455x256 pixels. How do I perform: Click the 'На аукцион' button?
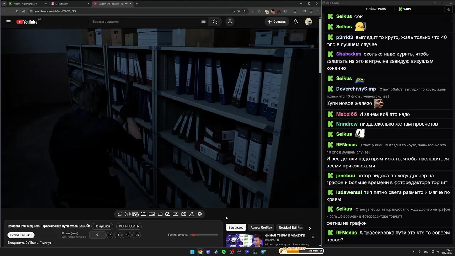click(102, 226)
